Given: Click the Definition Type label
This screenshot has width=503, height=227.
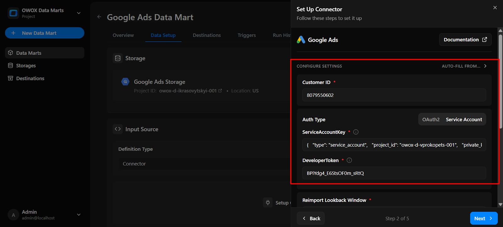Looking at the screenshot, I should click(x=135, y=149).
